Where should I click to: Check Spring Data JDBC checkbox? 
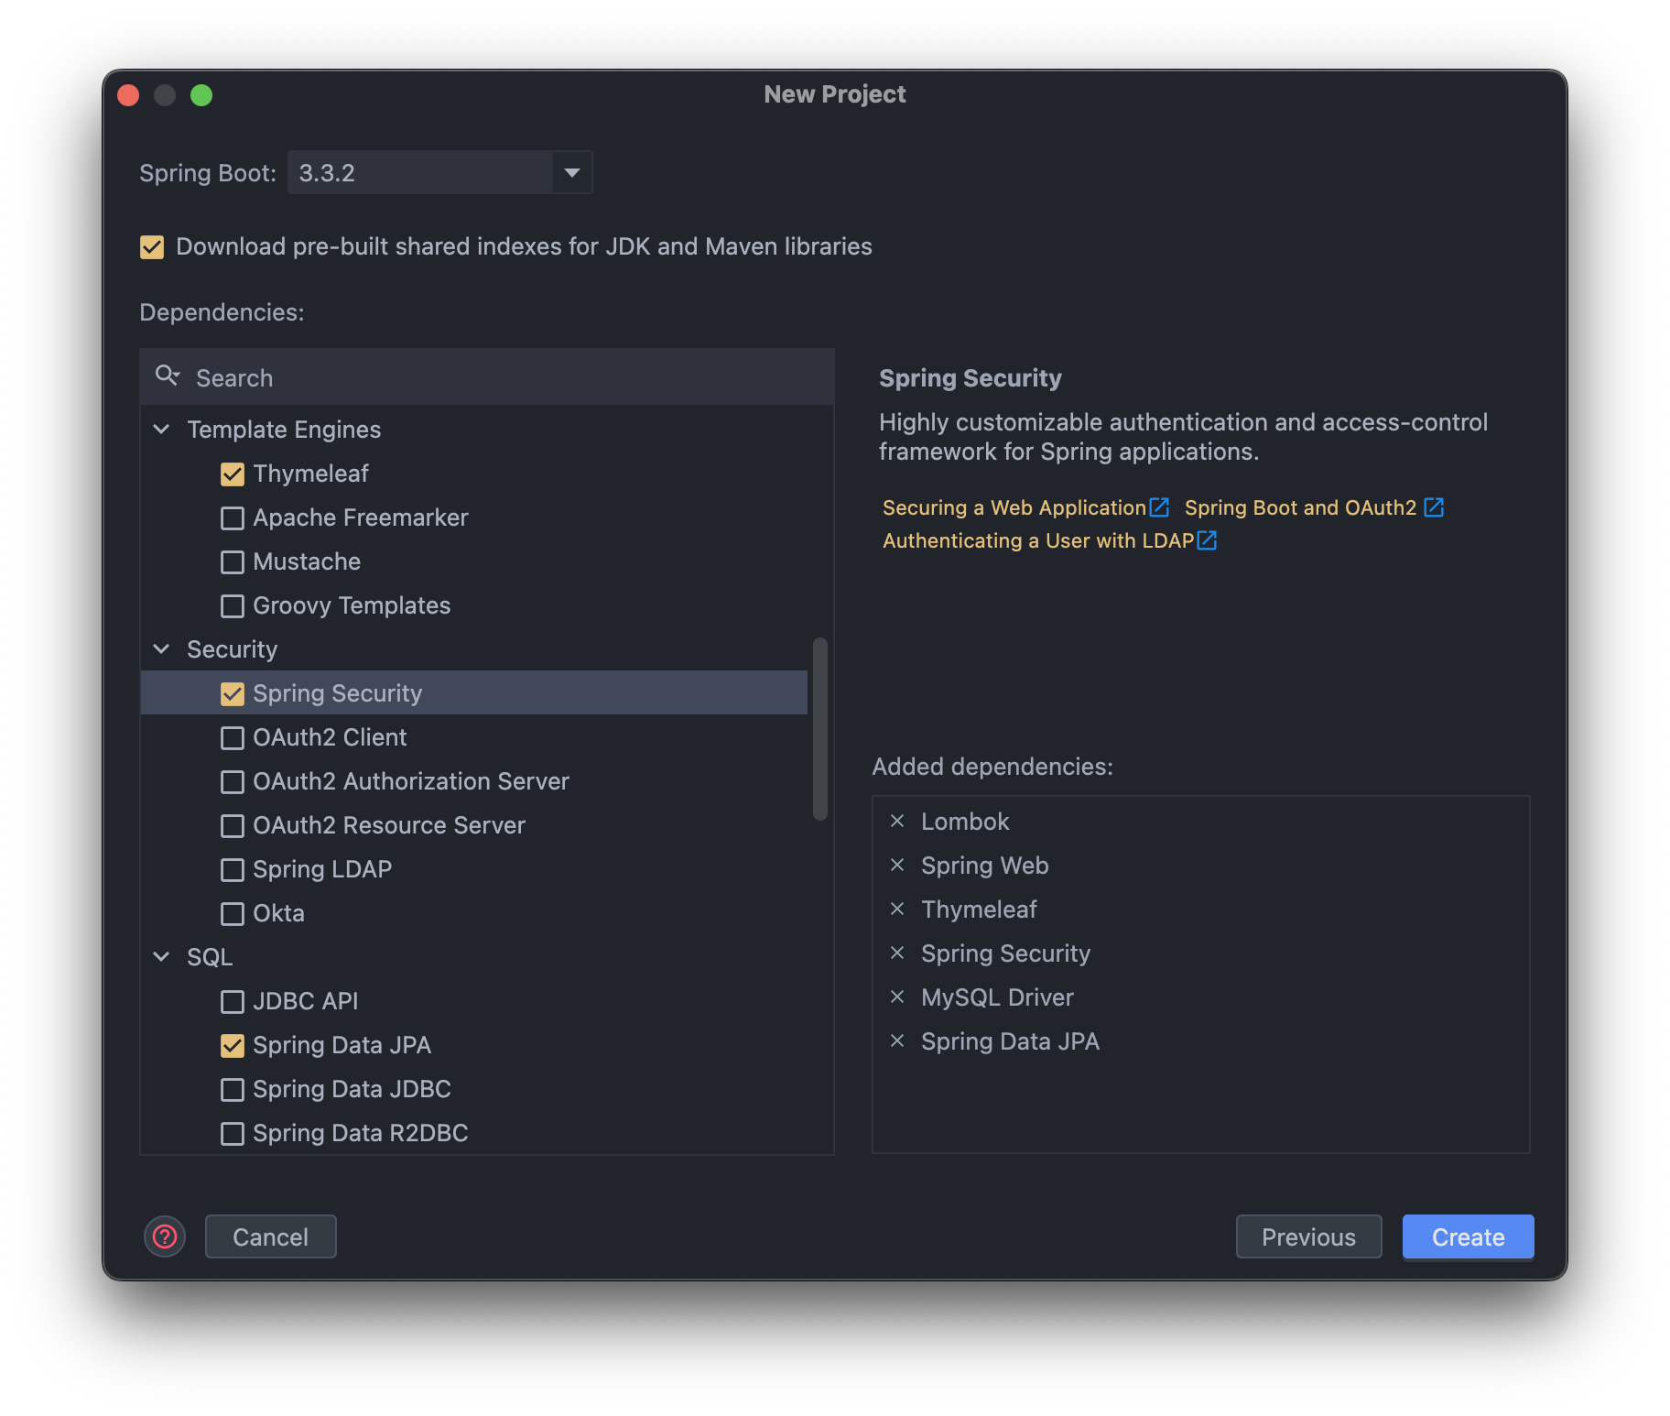[x=233, y=1089]
